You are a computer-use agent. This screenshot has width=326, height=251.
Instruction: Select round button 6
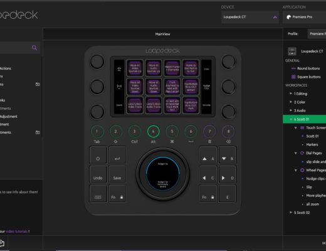pos(191,132)
